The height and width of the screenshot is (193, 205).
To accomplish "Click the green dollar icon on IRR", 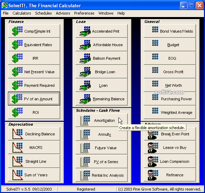I will pos(17,58).
